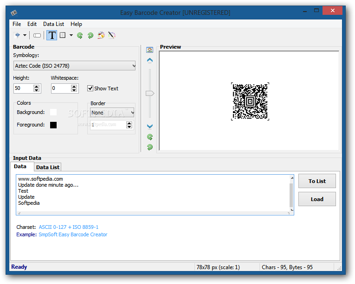Click the 'SmpSoft Easy Barcode Creator' example link
This screenshot has height=284, width=355.
click(73, 234)
